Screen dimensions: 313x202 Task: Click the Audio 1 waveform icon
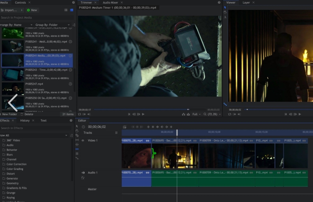point(83,177)
